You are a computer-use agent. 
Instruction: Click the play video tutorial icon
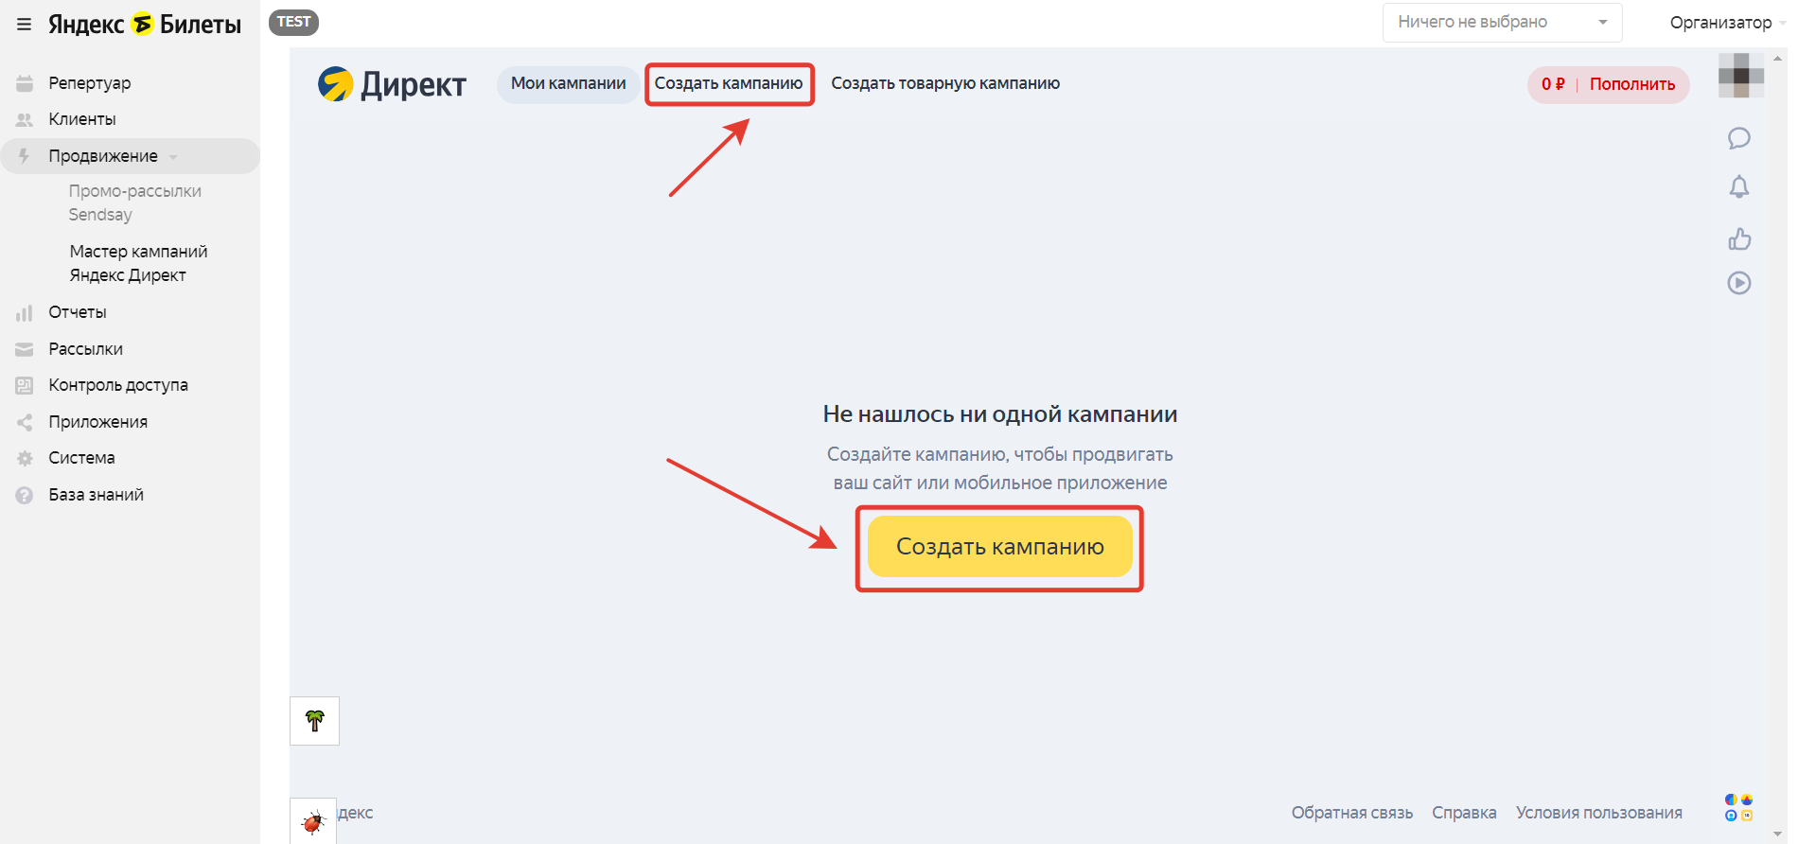point(1739,283)
